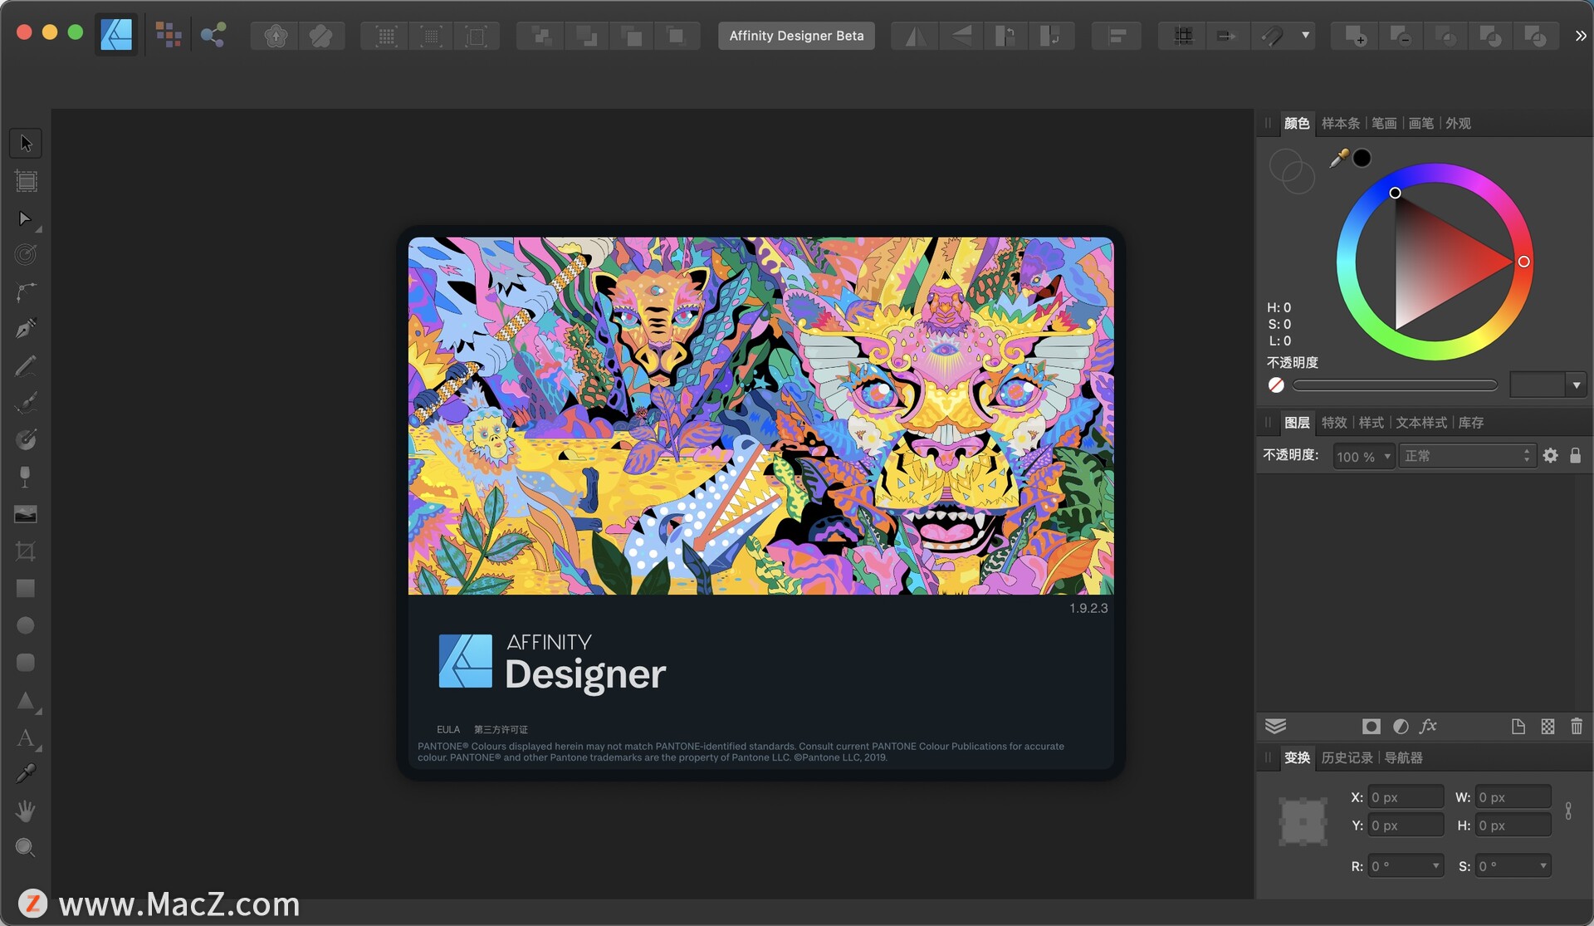The height and width of the screenshot is (926, 1594).
Task: Open the 外观 appearance tab
Action: pyautogui.click(x=1458, y=123)
